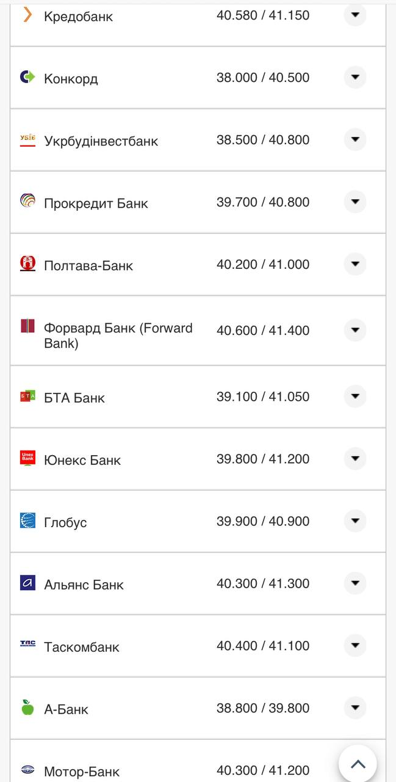Open the Альянс Банк dropdown arrow
This screenshot has width=396, height=782.
[x=355, y=583]
